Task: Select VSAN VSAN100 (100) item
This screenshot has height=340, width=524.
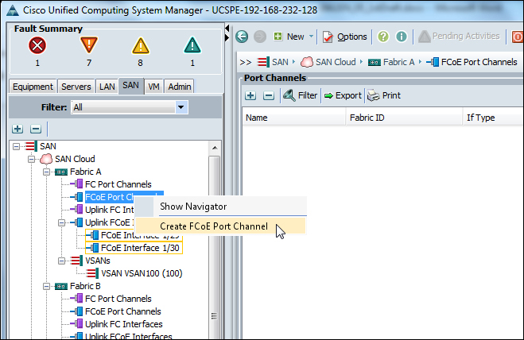Action: point(142,273)
